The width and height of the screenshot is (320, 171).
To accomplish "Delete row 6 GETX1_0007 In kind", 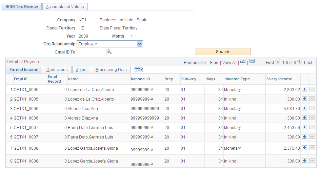I will (x=312, y=136).
